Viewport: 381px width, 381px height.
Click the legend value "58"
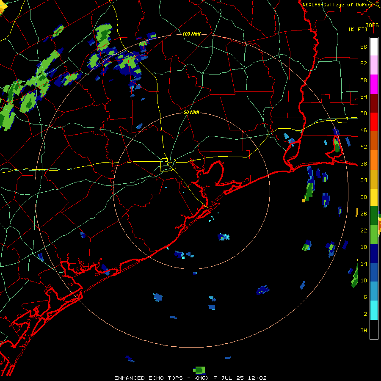pos(364,80)
